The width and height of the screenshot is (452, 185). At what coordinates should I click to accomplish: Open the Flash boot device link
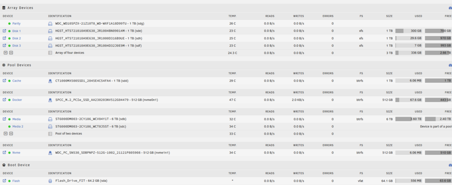[16, 181]
